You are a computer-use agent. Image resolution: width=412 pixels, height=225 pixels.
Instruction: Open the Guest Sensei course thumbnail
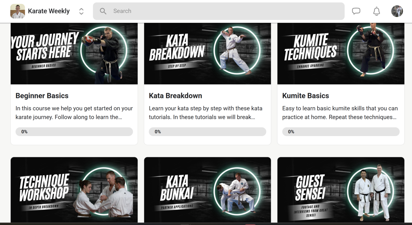click(341, 190)
